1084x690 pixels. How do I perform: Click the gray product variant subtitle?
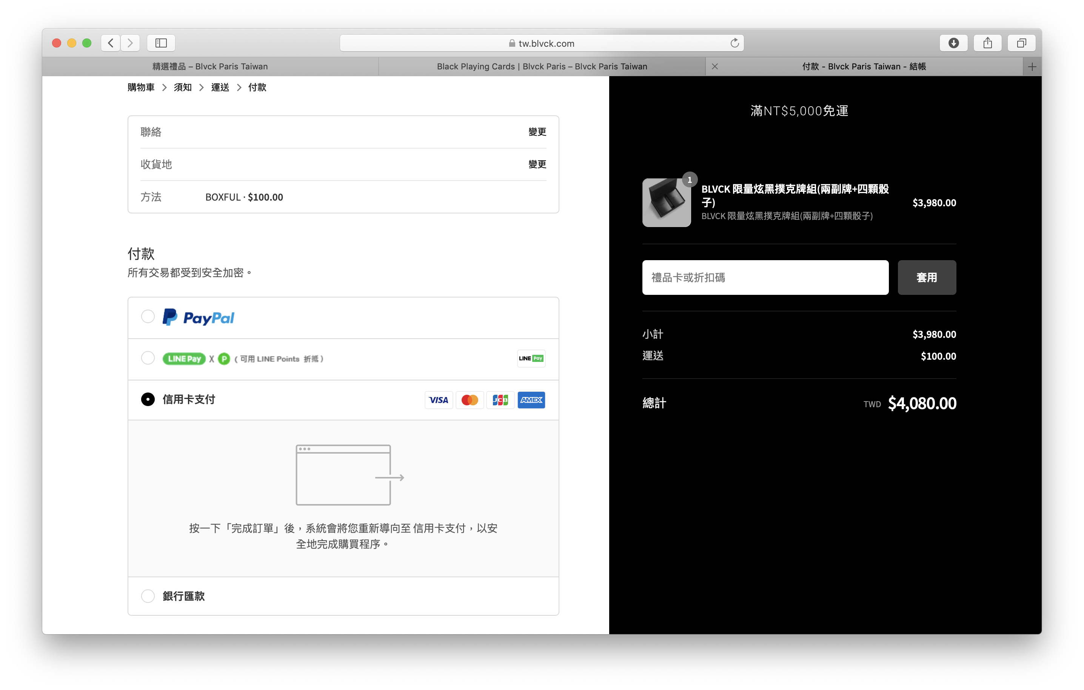click(x=787, y=216)
